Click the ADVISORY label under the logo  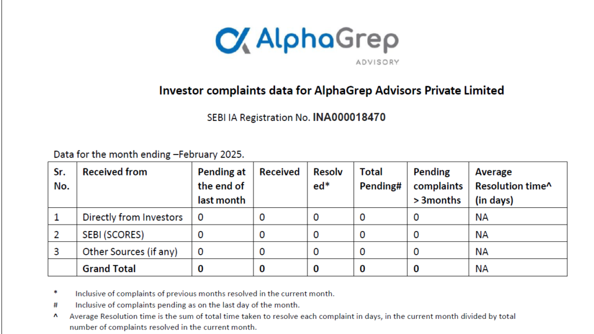[x=377, y=62]
